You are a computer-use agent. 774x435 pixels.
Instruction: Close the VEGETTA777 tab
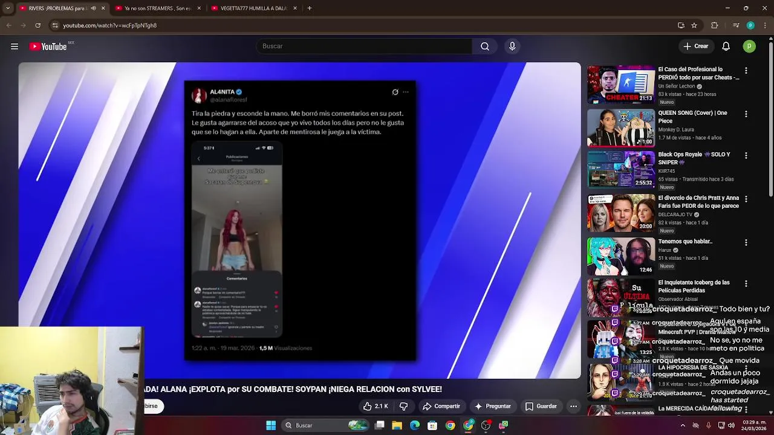tap(295, 8)
